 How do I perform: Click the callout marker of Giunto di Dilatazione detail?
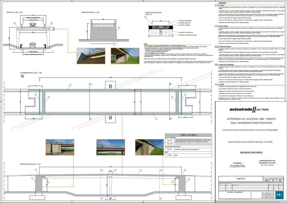[x=145, y=17]
